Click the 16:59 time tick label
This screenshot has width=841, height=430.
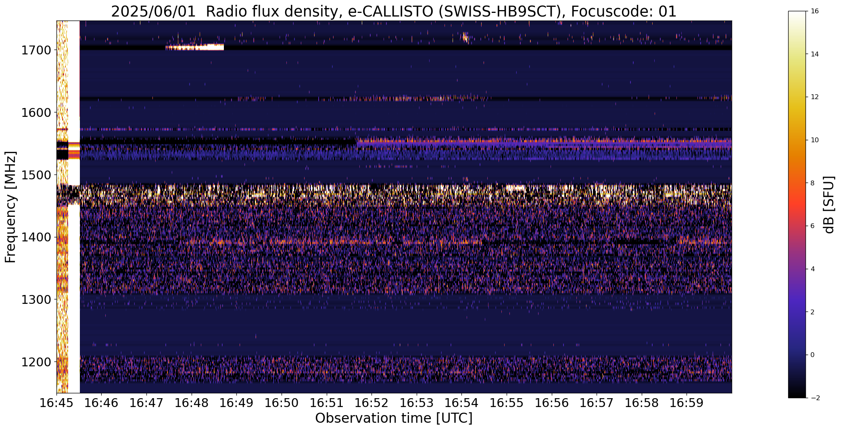click(x=687, y=403)
